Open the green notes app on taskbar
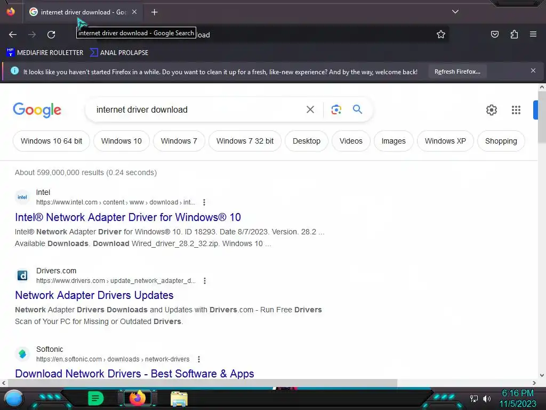The width and height of the screenshot is (546, 410). (95, 398)
